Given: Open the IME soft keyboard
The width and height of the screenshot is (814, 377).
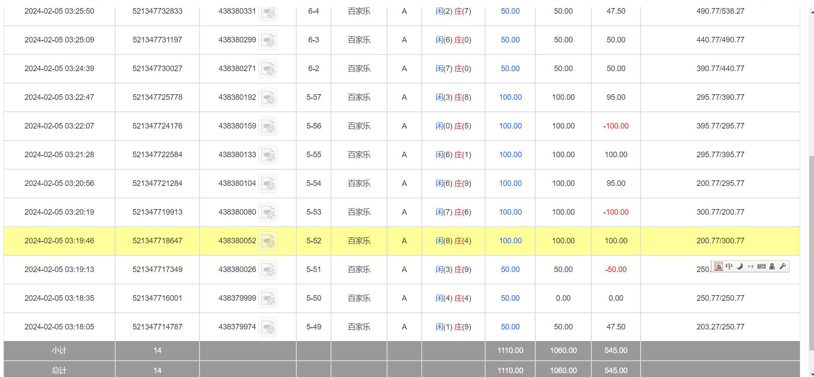Looking at the screenshot, I should pos(761,266).
